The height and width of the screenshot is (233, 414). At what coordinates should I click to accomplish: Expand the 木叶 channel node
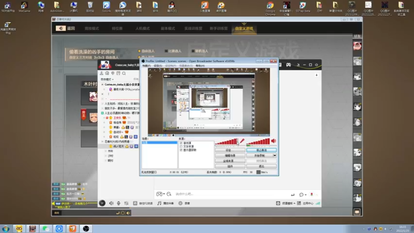(x=106, y=151)
